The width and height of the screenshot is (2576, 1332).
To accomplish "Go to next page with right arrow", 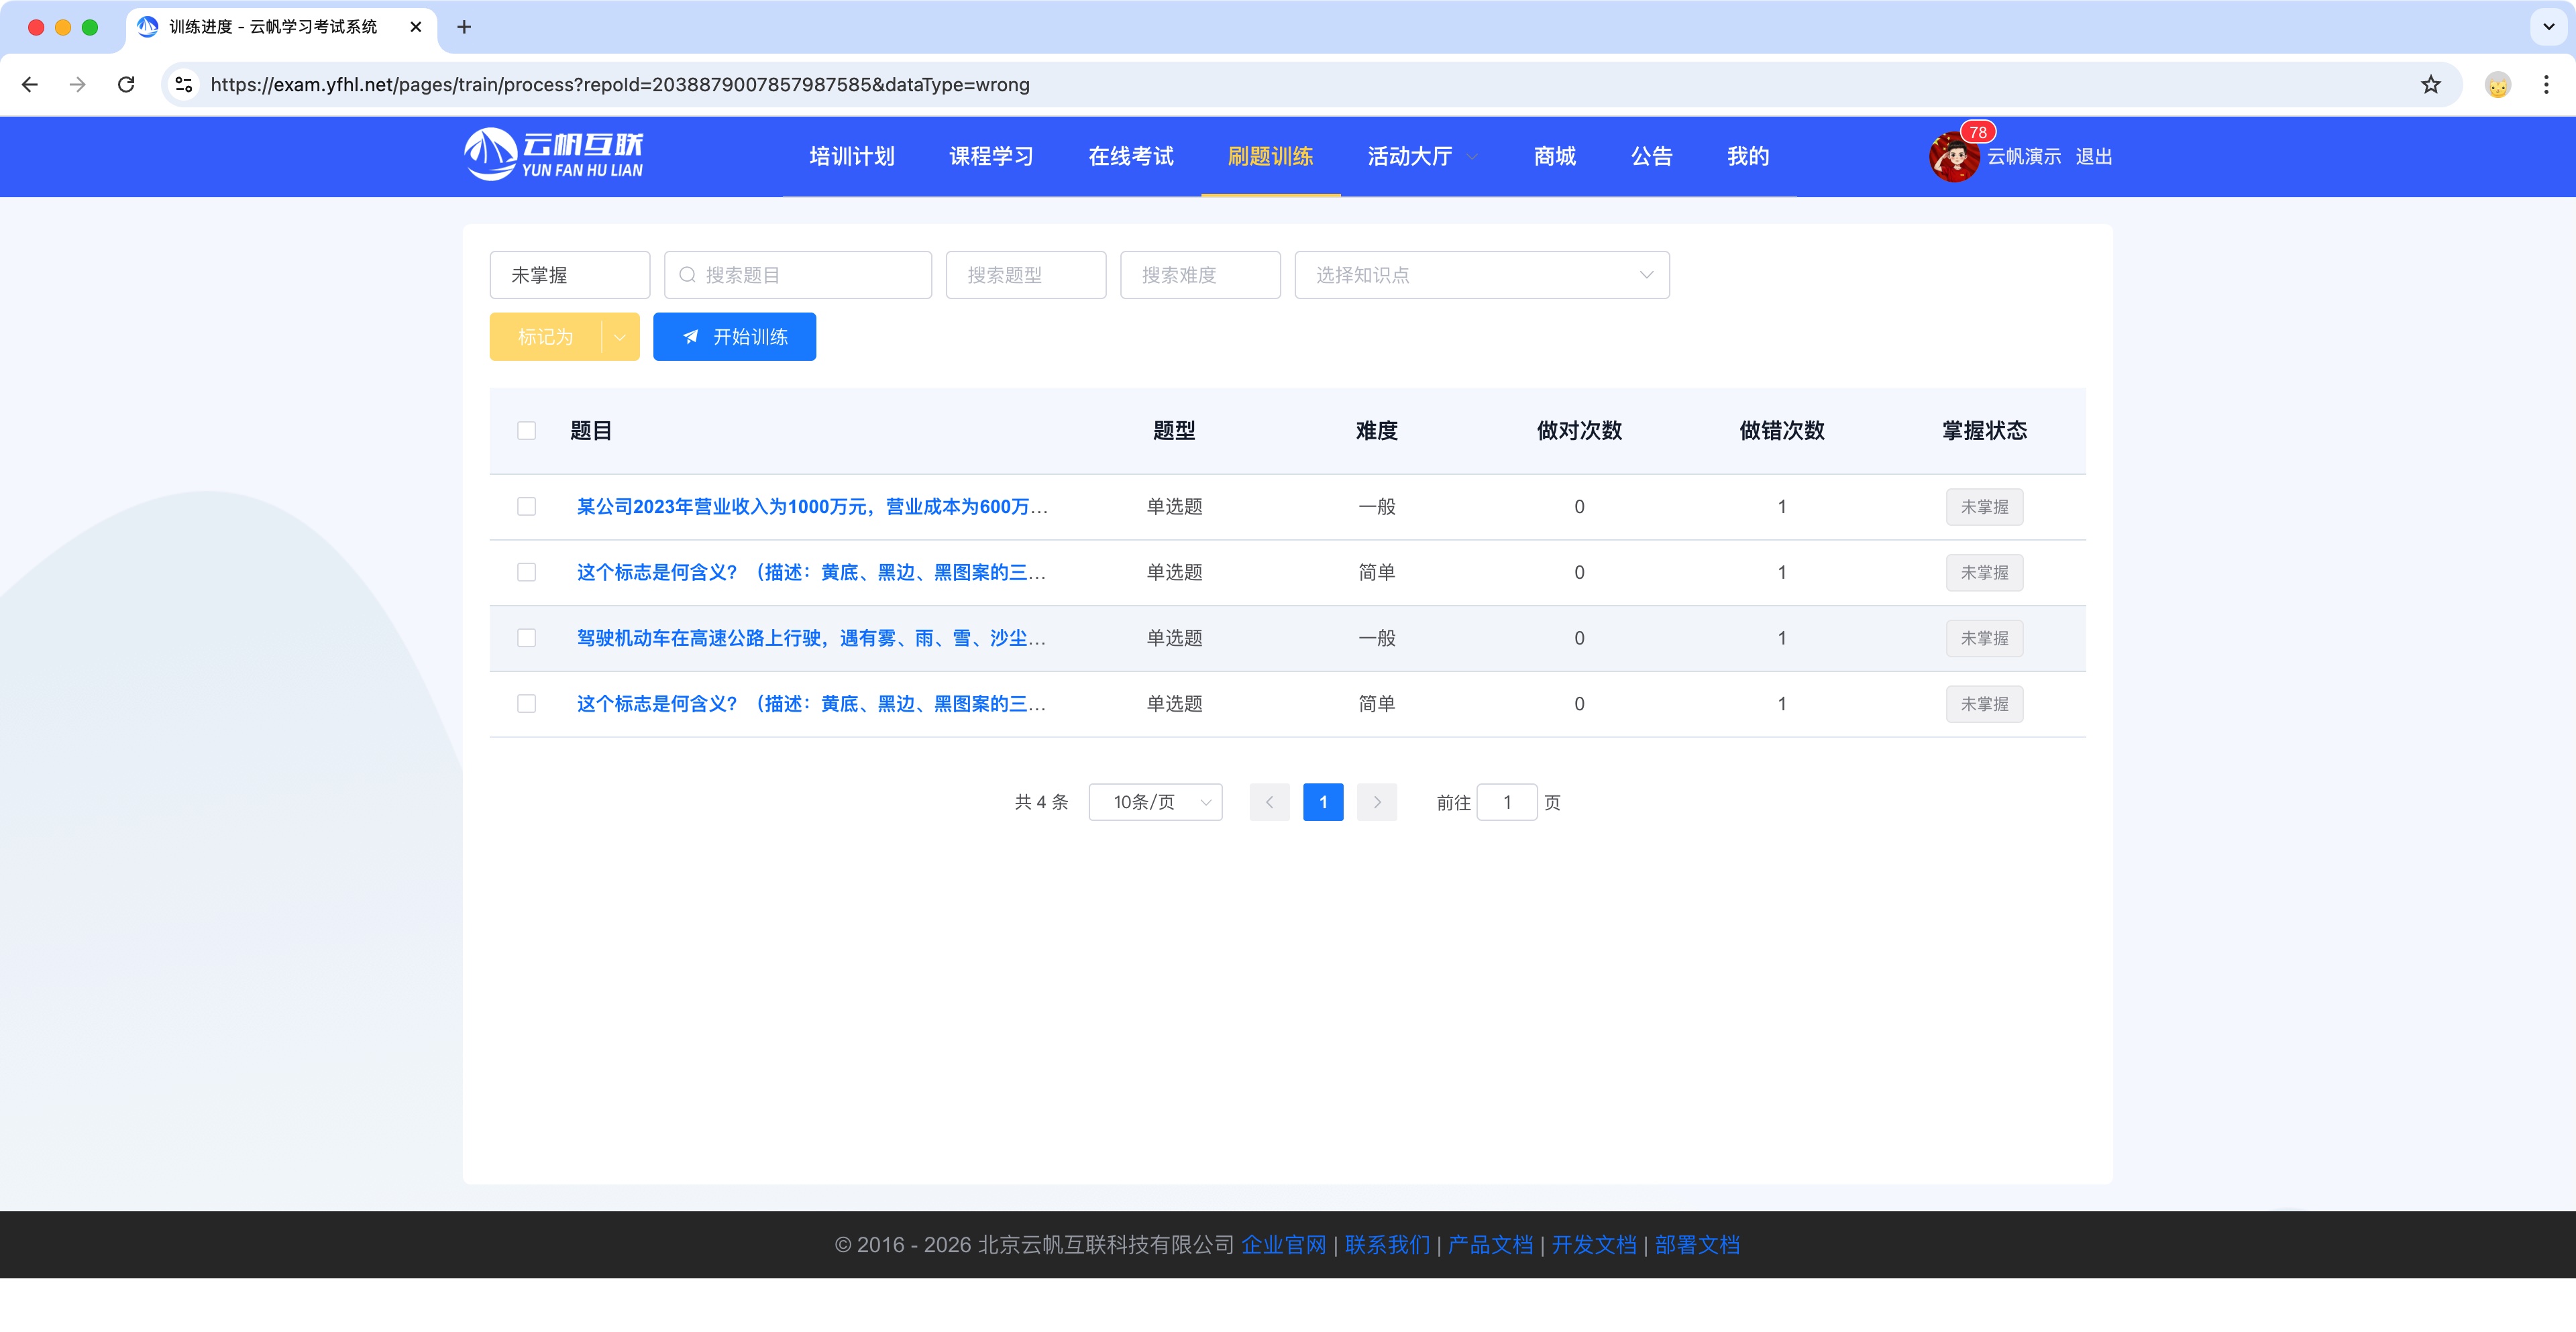I will 1376,802.
